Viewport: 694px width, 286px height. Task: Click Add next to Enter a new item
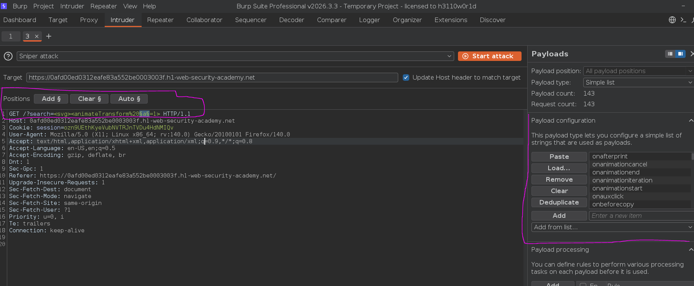point(559,216)
